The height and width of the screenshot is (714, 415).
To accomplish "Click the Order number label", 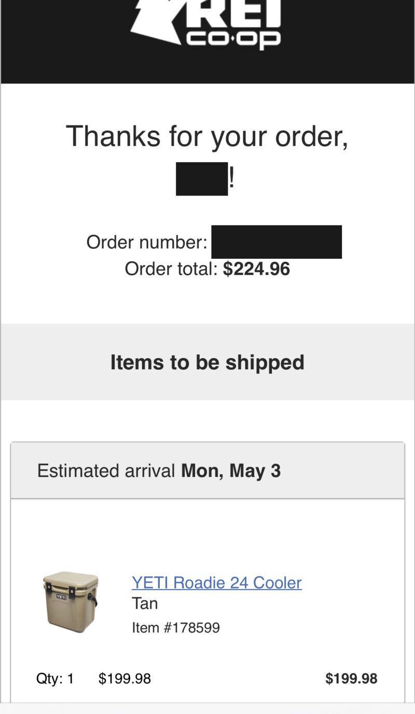I will pos(147,242).
